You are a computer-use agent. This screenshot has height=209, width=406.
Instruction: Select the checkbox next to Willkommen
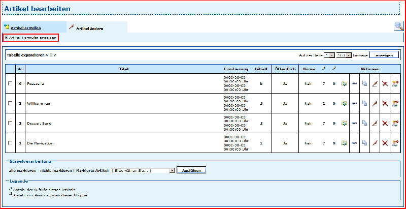pos(10,103)
